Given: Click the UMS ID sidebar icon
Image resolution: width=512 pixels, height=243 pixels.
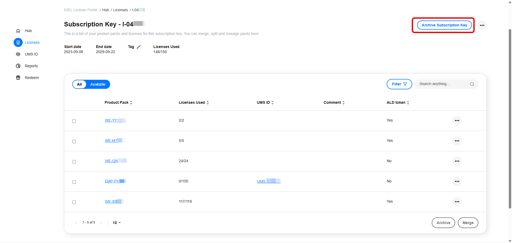Looking at the screenshot, I should tap(18, 54).
